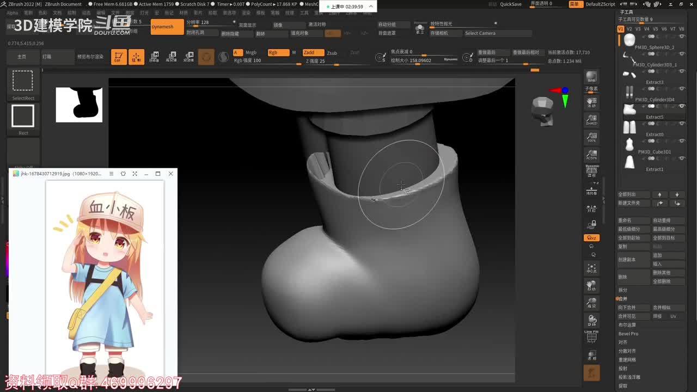
Task: Toggle the Zadd sculpt mode
Action: pyautogui.click(x=313, y=53)
